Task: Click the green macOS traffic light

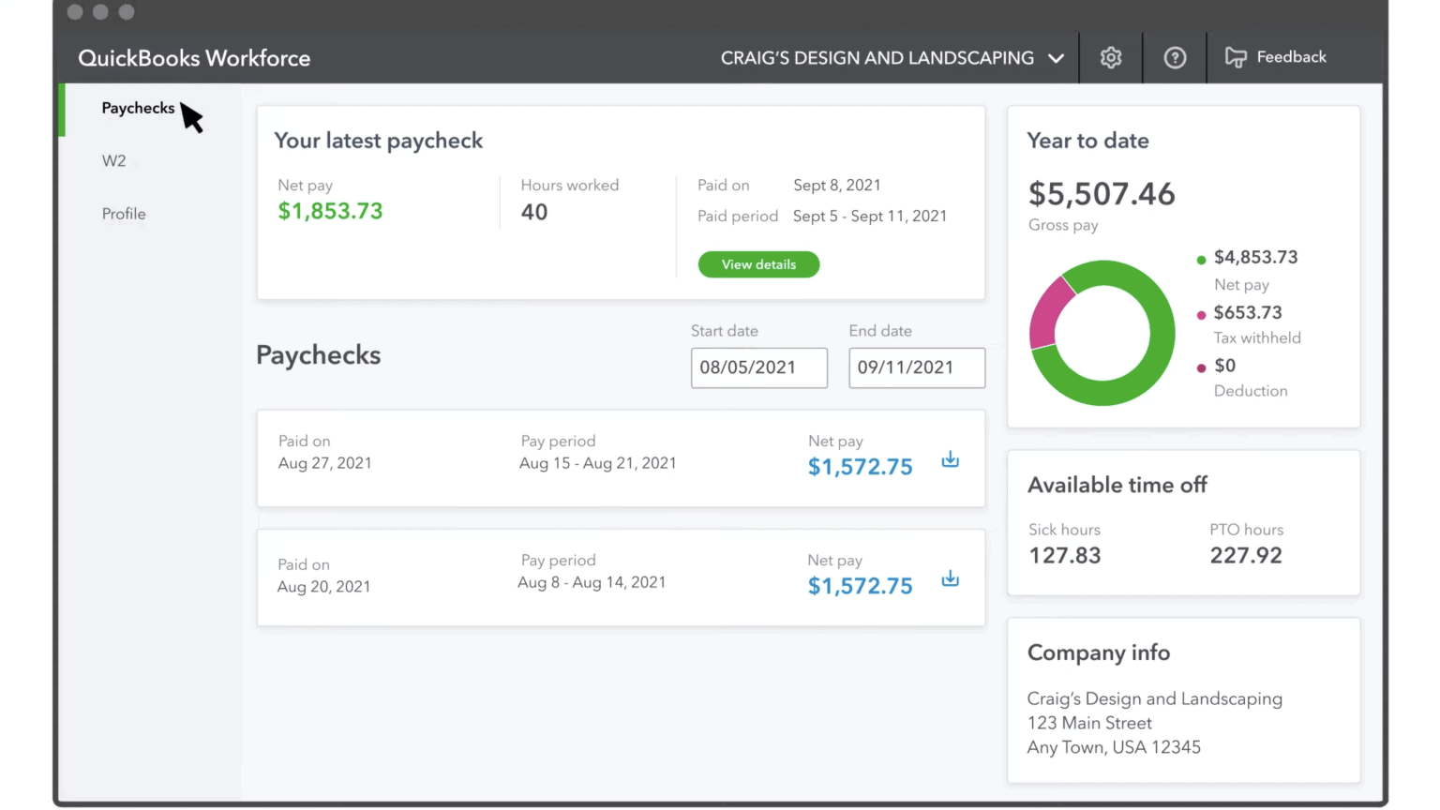Action: click(x=127, y=13)
